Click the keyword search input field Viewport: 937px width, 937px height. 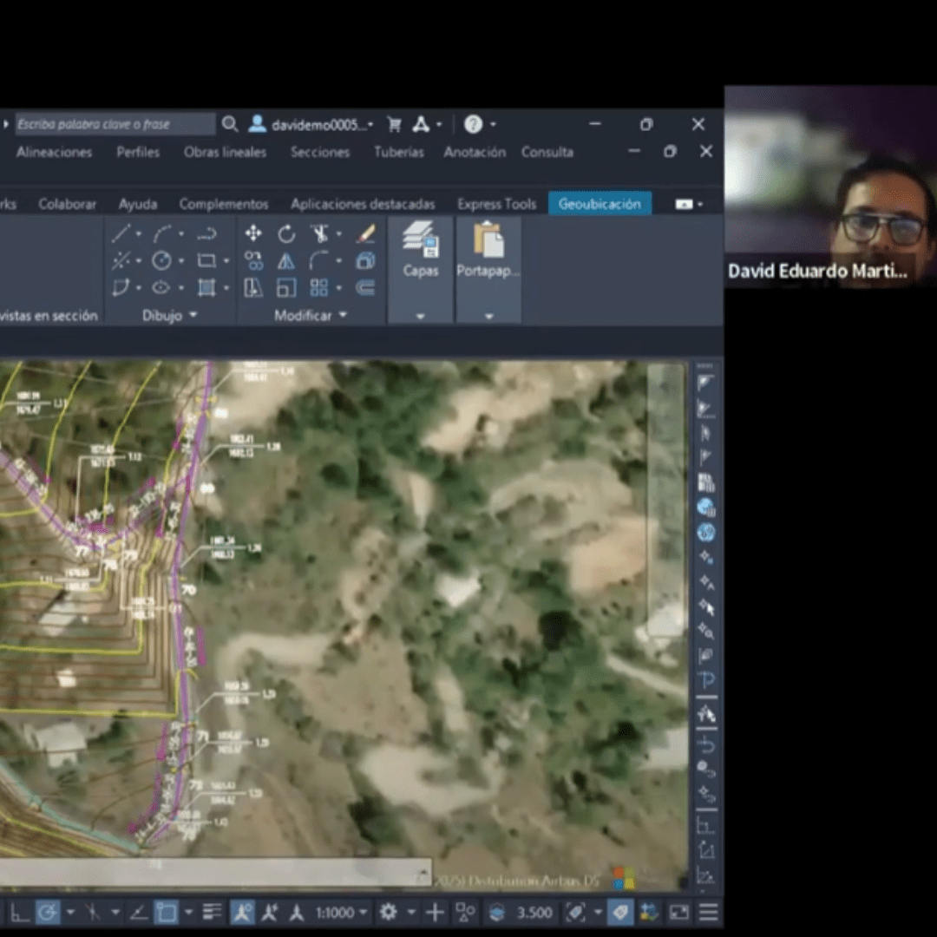pyautogui.click(x=115, y=125)
